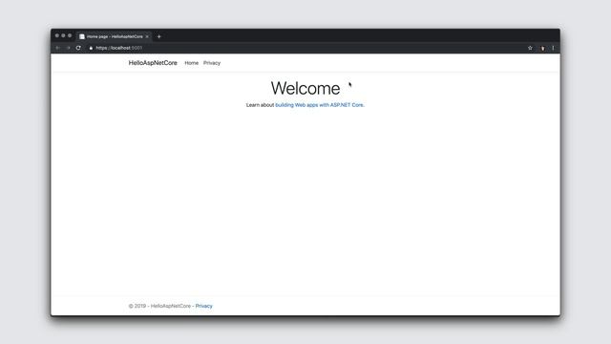611x344 pixels.
Task: Click the Privacy link in the footer
Action: tap(203, 306)
